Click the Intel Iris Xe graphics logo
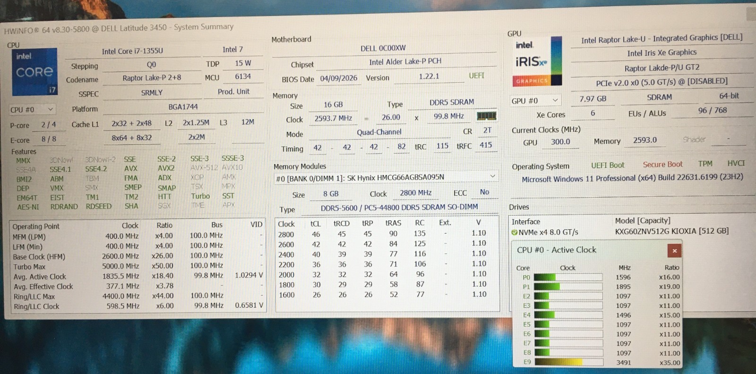Viewport: 756px width, 374px height. click(x=538, y=61)
